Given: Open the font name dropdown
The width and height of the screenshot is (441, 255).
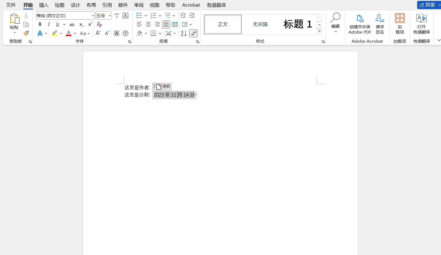Looking at the screenshot, I should [x=93, y=16].
